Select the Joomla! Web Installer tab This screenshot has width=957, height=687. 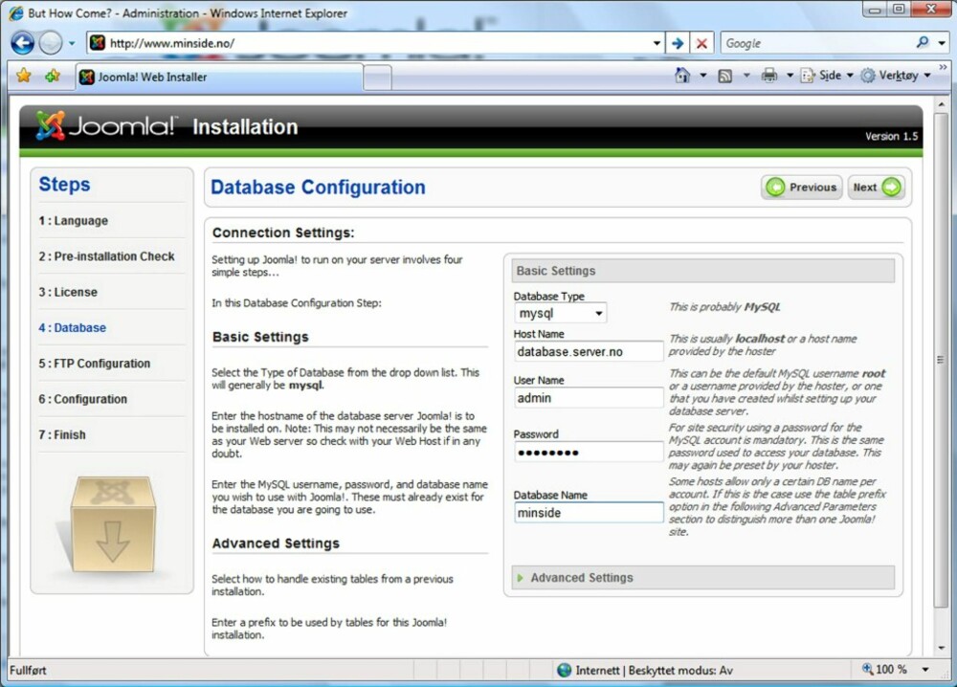tap(220, 77)
